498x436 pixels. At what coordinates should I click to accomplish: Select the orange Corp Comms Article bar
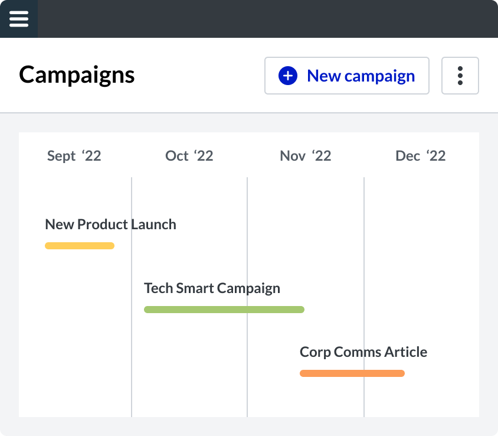coord(352,373)
